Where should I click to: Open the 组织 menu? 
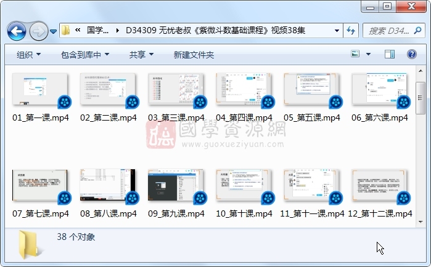[x=28, y=55]
